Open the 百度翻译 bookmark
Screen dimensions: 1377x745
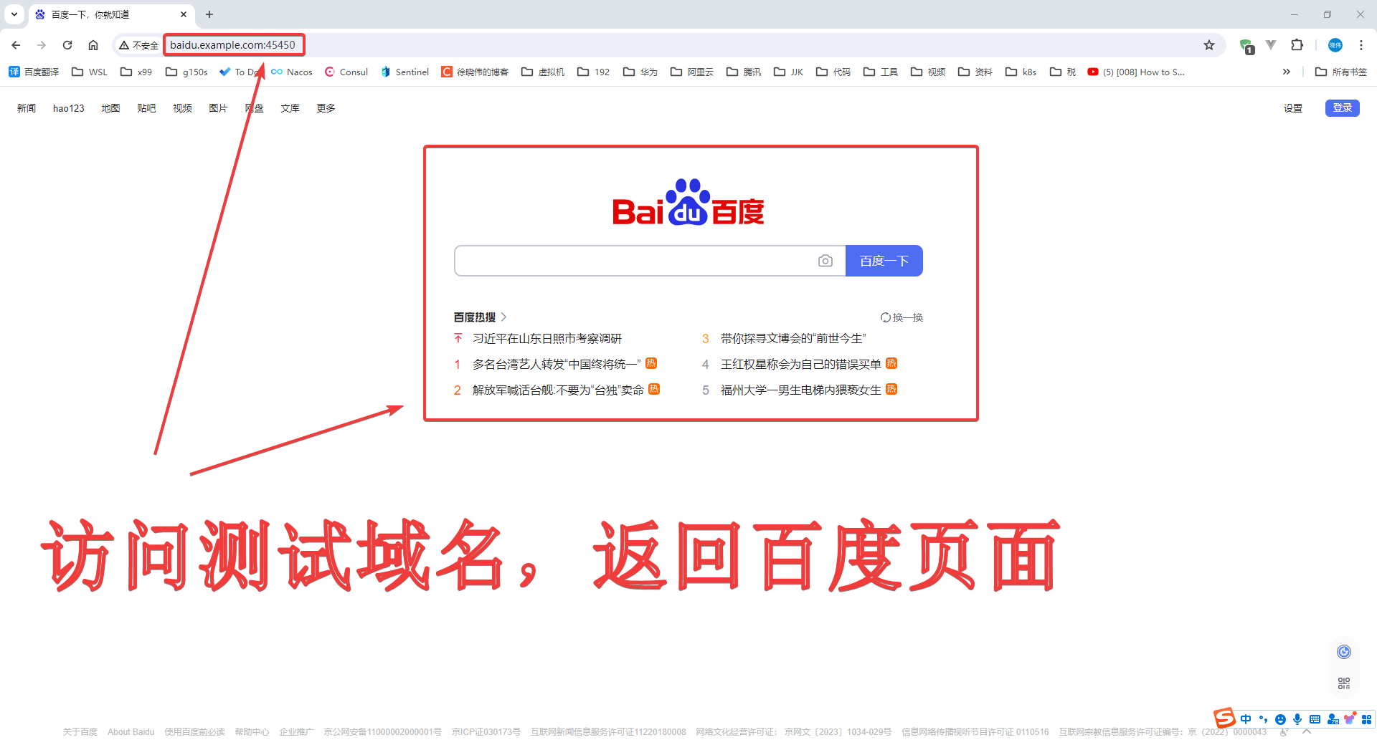pyautogui.click(x=34, y=72)
